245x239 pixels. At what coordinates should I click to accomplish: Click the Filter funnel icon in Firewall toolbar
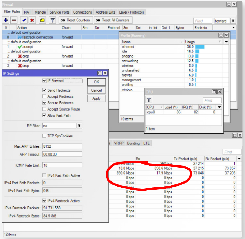pos(52,20)
